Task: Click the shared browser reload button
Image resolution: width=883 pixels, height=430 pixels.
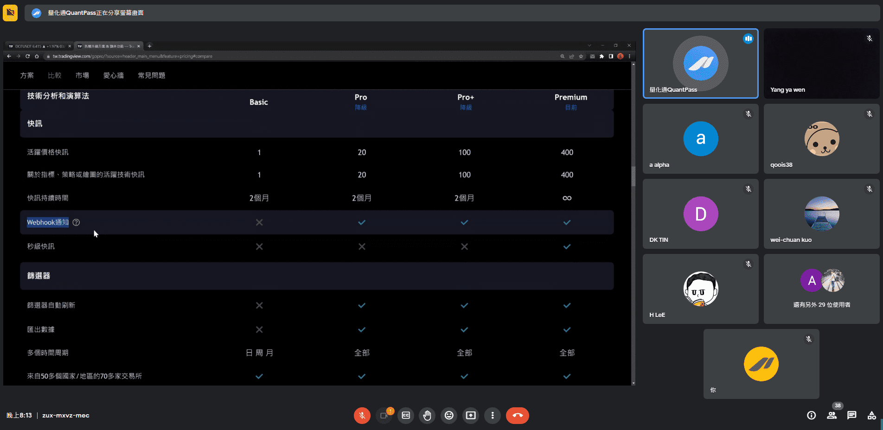Action: point(28,56)
